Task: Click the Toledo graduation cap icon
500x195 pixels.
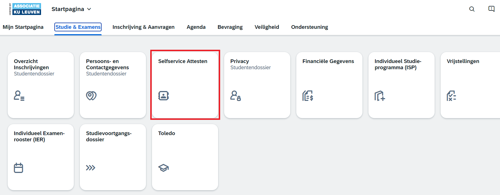Action: (163, 168)
